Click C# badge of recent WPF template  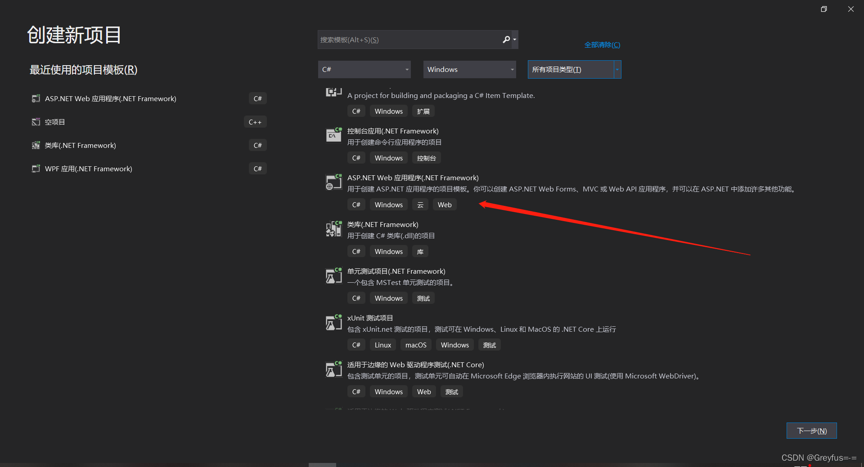pos(257,169)
